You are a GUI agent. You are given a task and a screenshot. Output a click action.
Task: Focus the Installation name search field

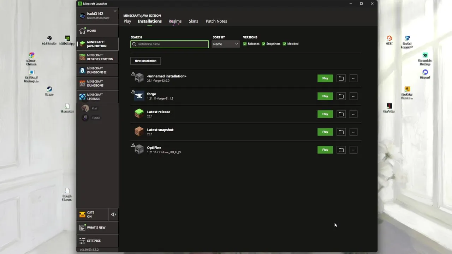(x=169, y=44)
